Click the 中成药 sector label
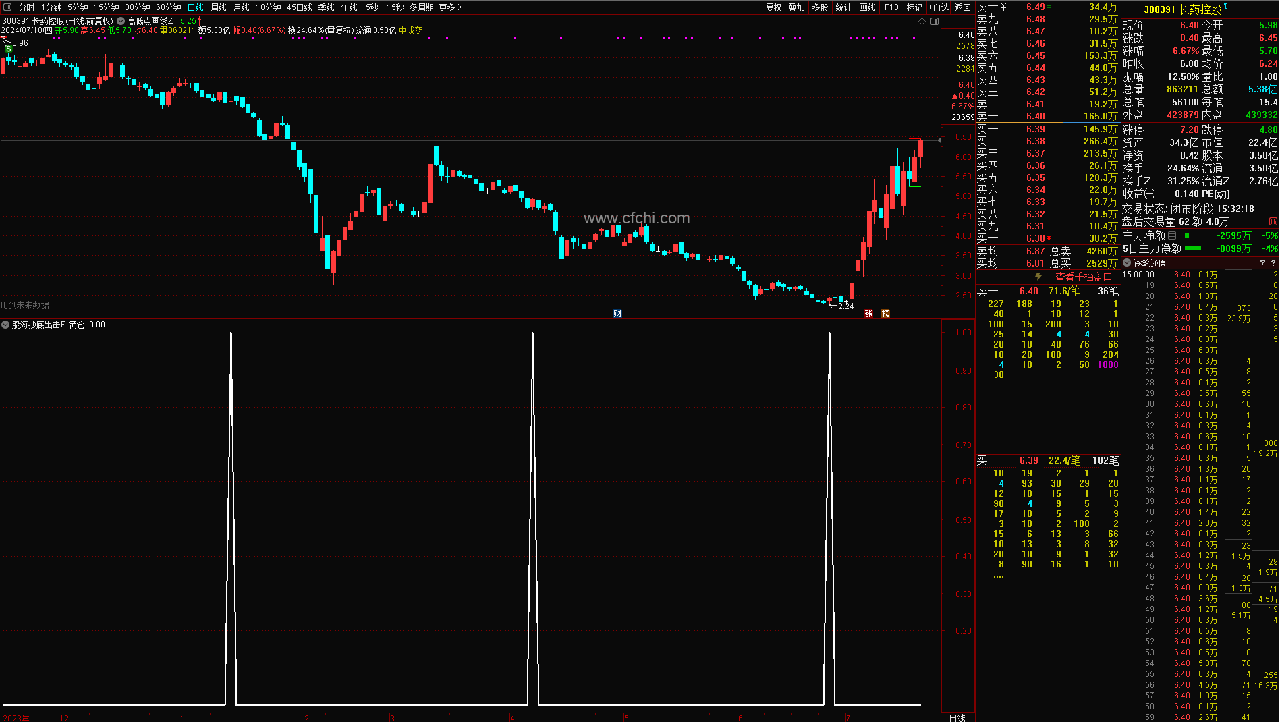The width and height of the screenshot is (1280, 722). coord(411,30)
